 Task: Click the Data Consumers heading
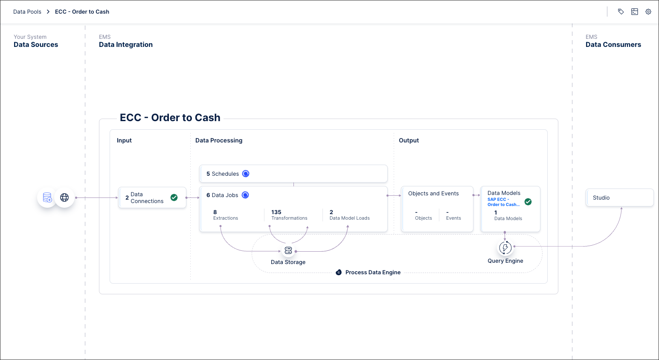click(x=613, y=45)
